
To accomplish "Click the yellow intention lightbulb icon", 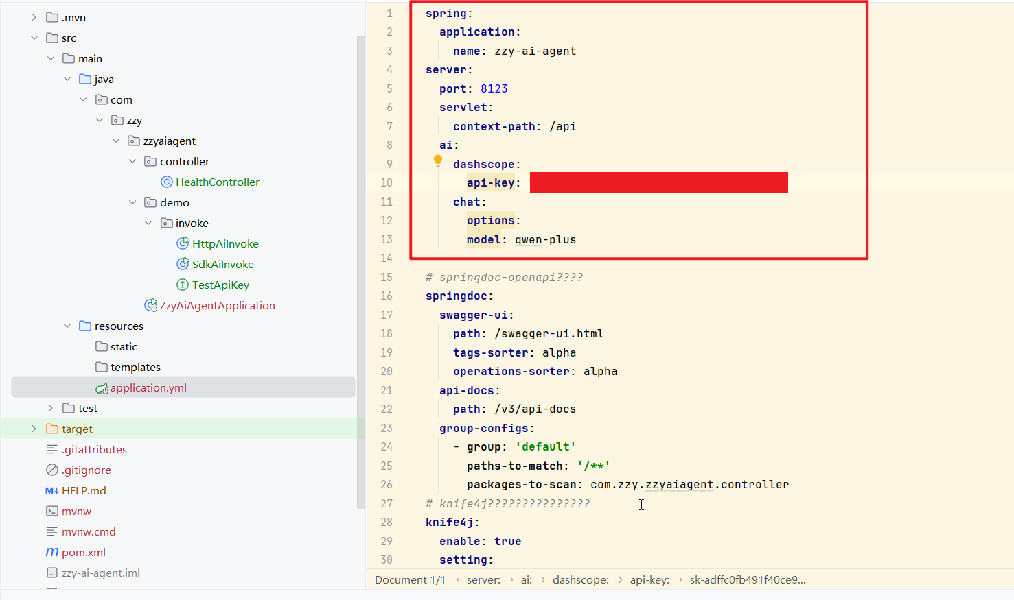I will [x=438, y=161].
